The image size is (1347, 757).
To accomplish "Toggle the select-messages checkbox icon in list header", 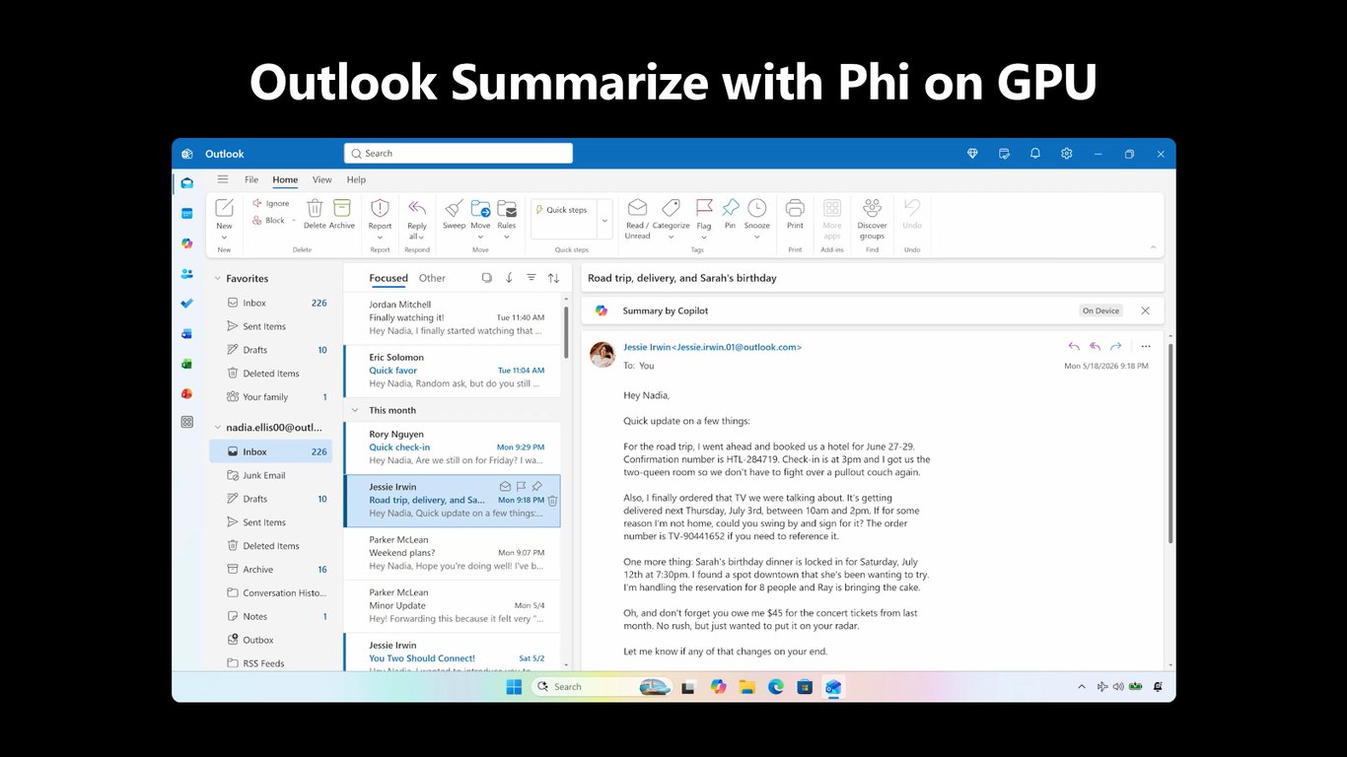I will pos(486,278).
